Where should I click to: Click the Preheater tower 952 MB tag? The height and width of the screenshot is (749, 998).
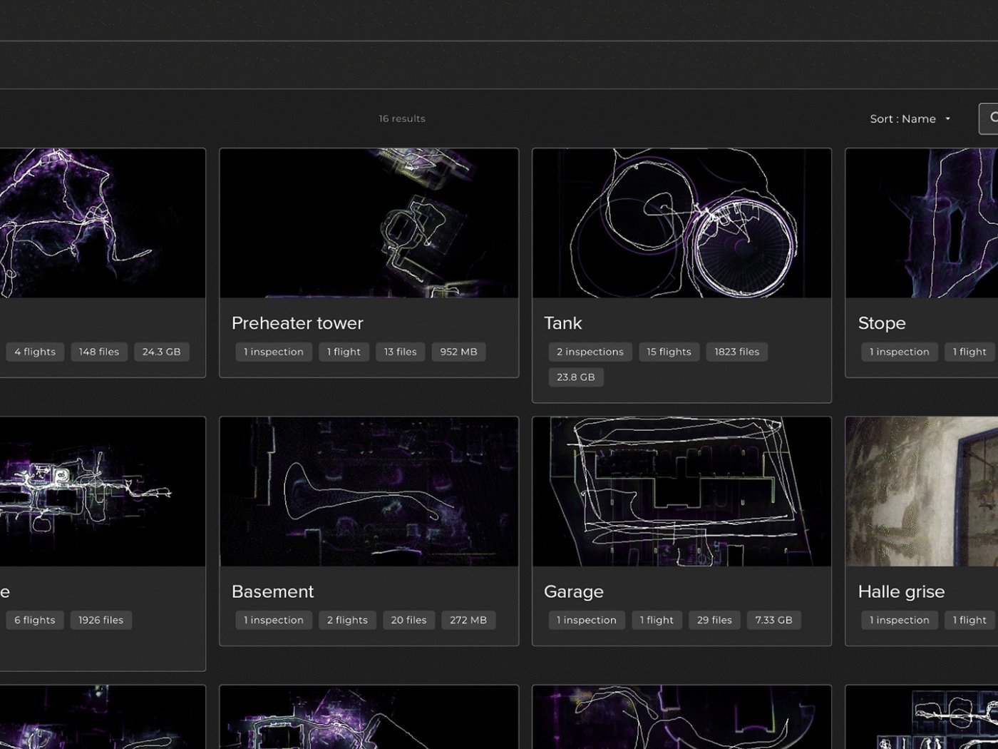point(458,352)
